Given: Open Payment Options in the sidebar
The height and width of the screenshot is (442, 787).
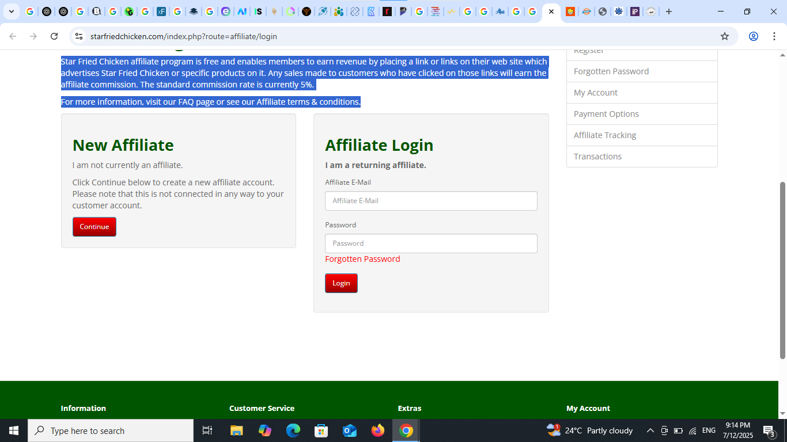Looking at the screenshot, I should (642, 114).
